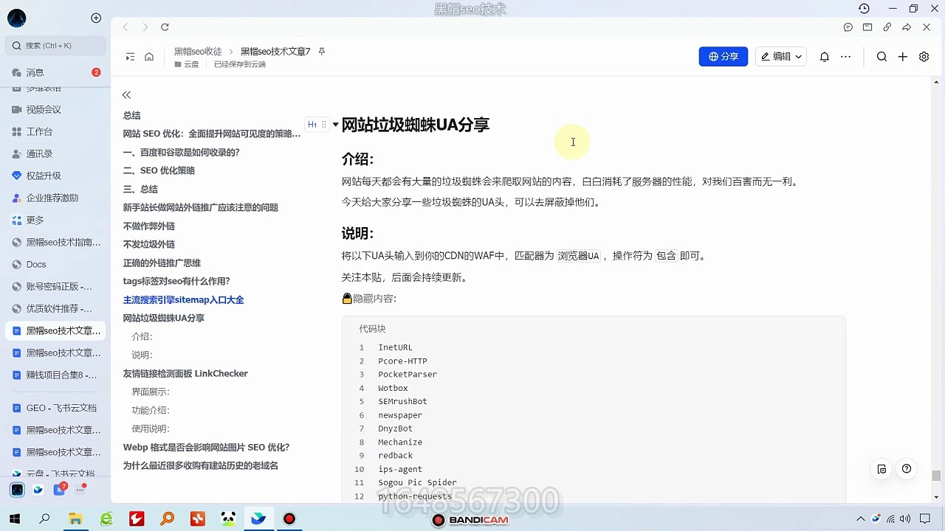Open 赚钱项目合集8 sidebar tab

(x=56, y=375)
